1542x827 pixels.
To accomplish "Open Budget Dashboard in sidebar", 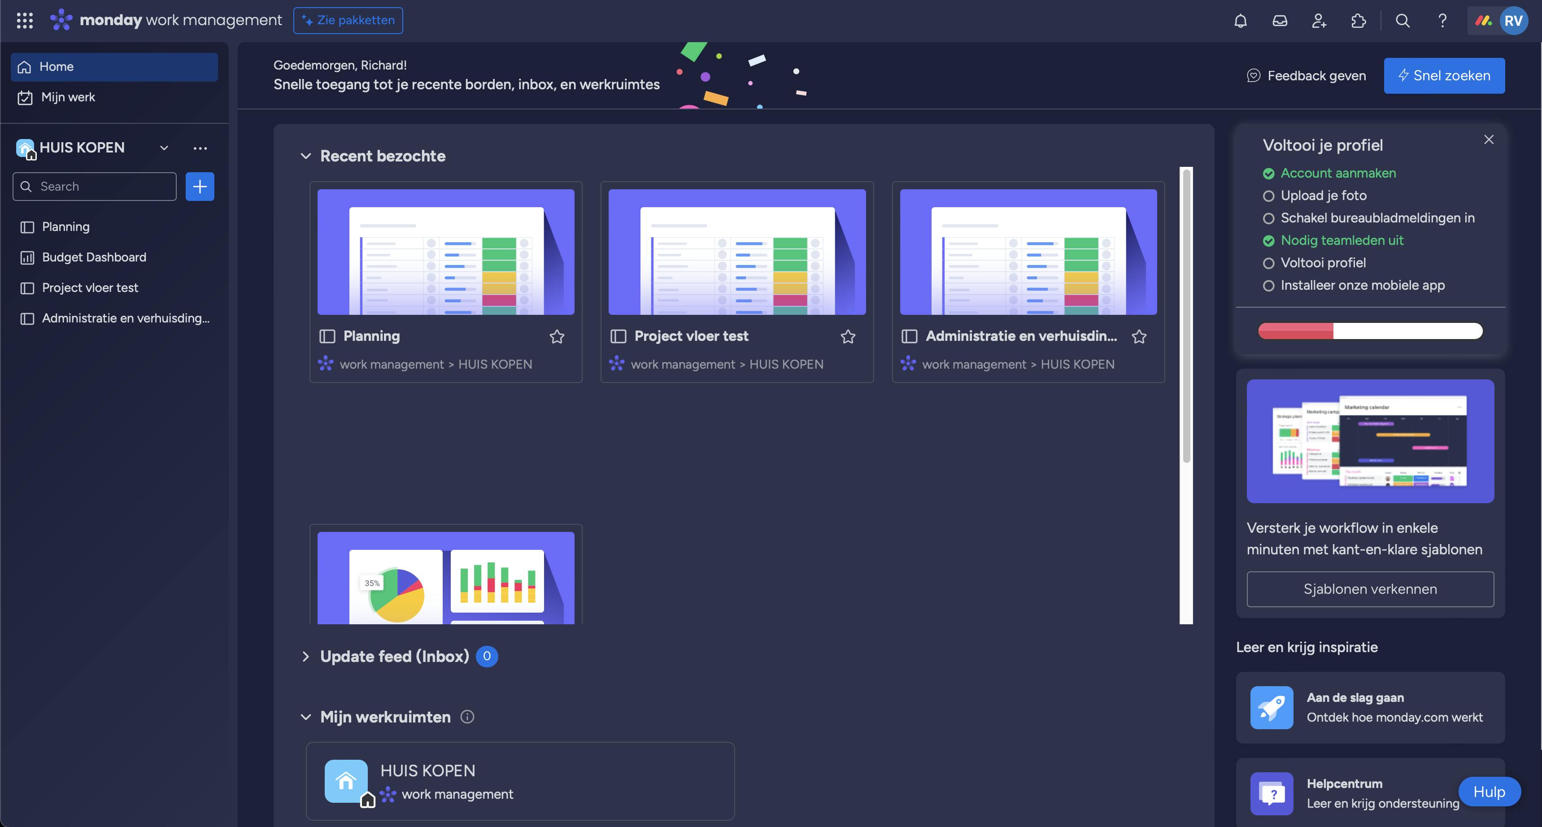I will coord(93,257).
